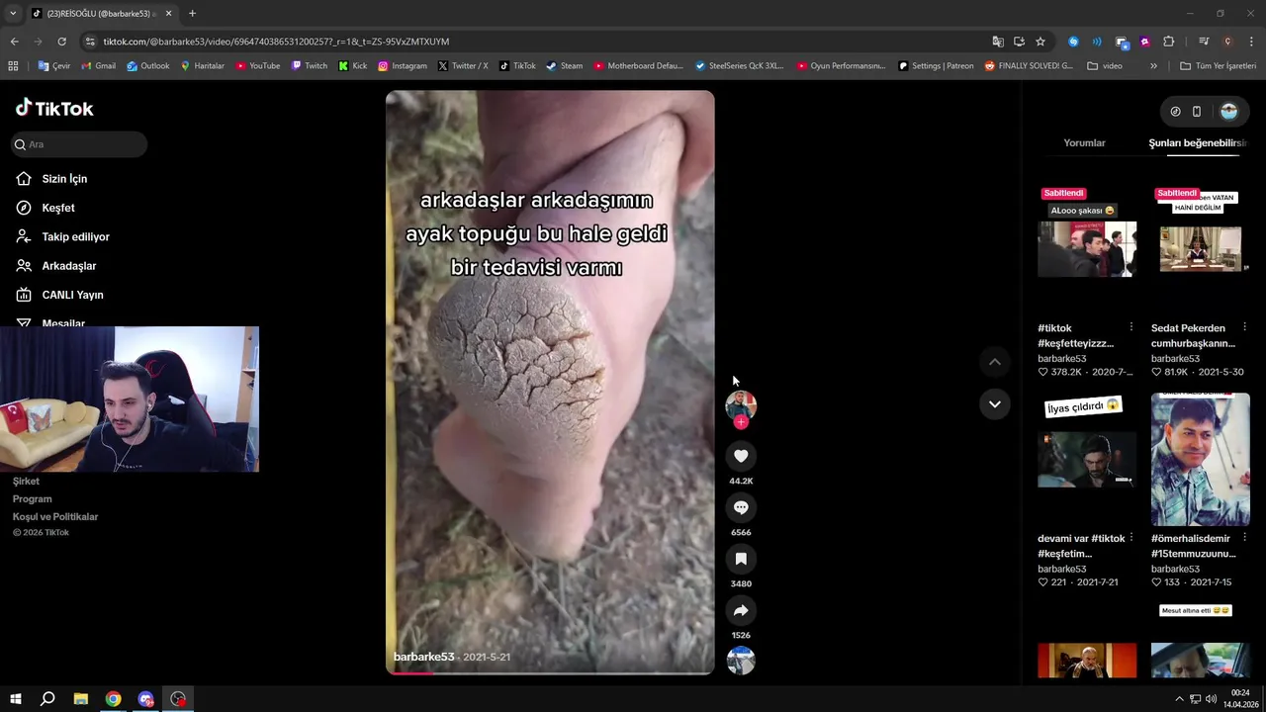Screen dimensions: 1266x712
Task: Select the (23)REİSOĞLU browser tab
Action: pyautogui.click(x=102, y=14)
